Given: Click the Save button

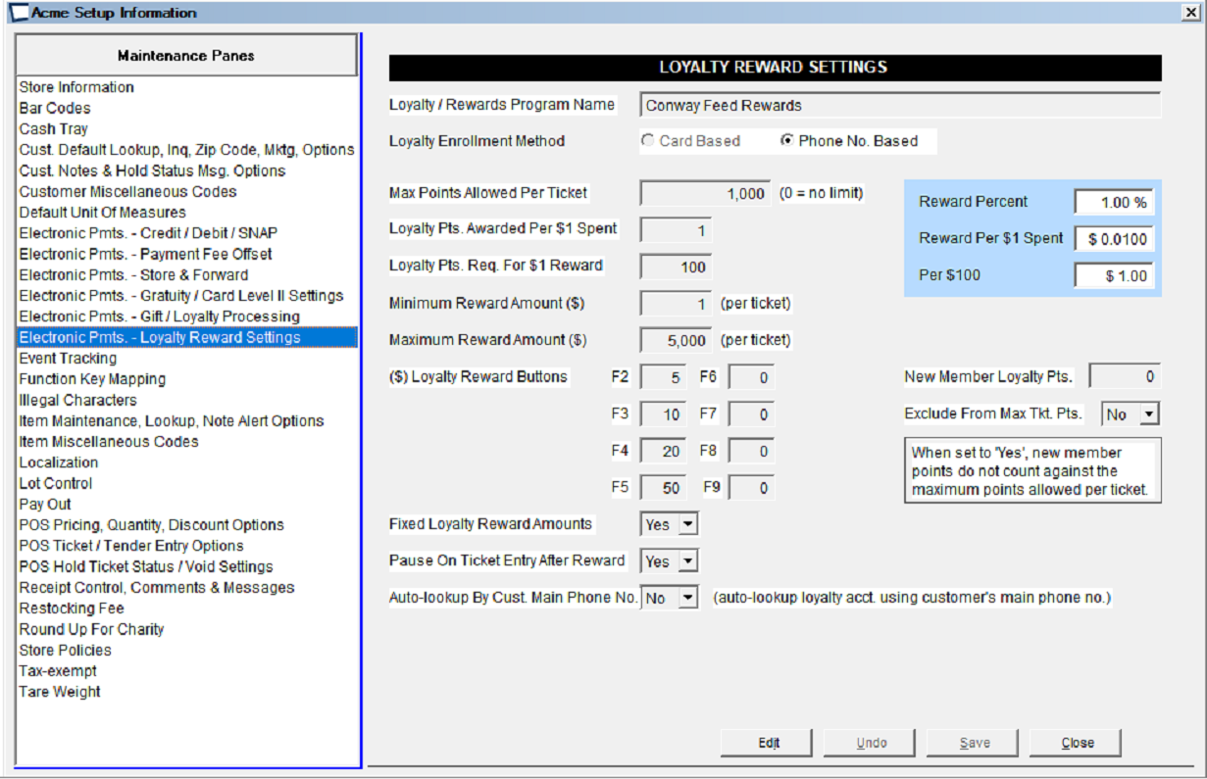Looking at the screenshot, I should pos(974,743).
